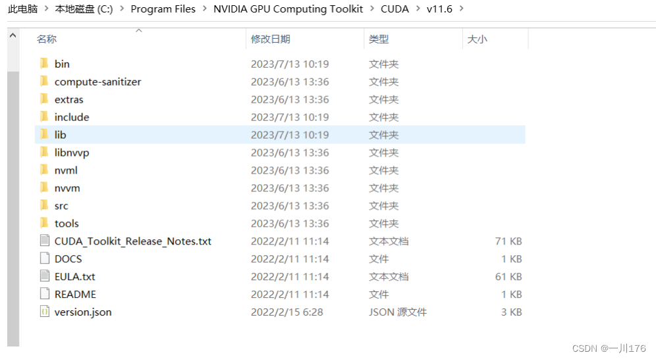This screenshot has width=656, height=359.
Task: Click the src folder icon
Action: 44,205
